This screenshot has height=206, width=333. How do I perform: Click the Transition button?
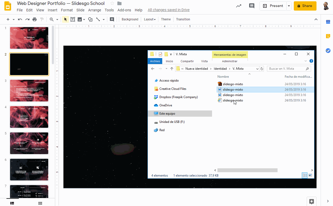183,19
